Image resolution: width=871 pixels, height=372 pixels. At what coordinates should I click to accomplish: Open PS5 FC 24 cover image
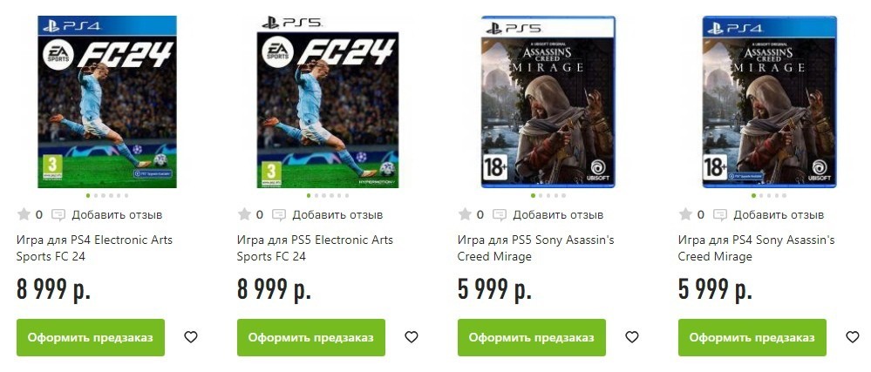328,103
